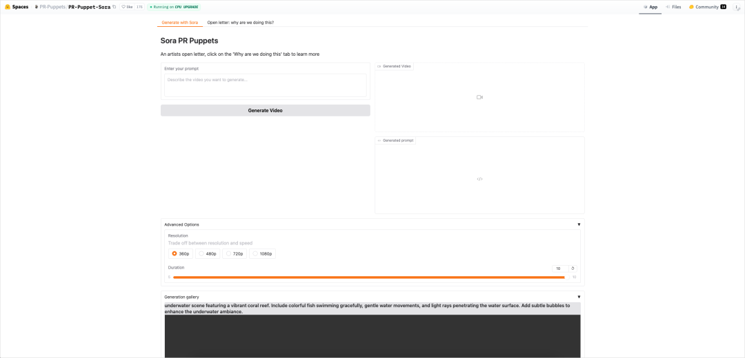The height and width of the screenshot is (358, 745).
Task: Select the Generate with Sora tab
Action: 179,22
